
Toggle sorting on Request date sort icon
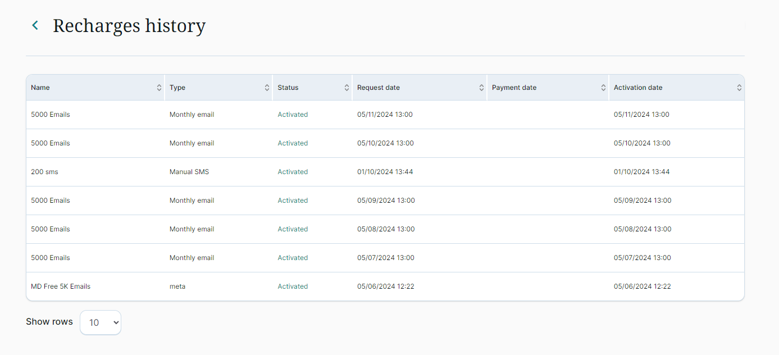481,88
